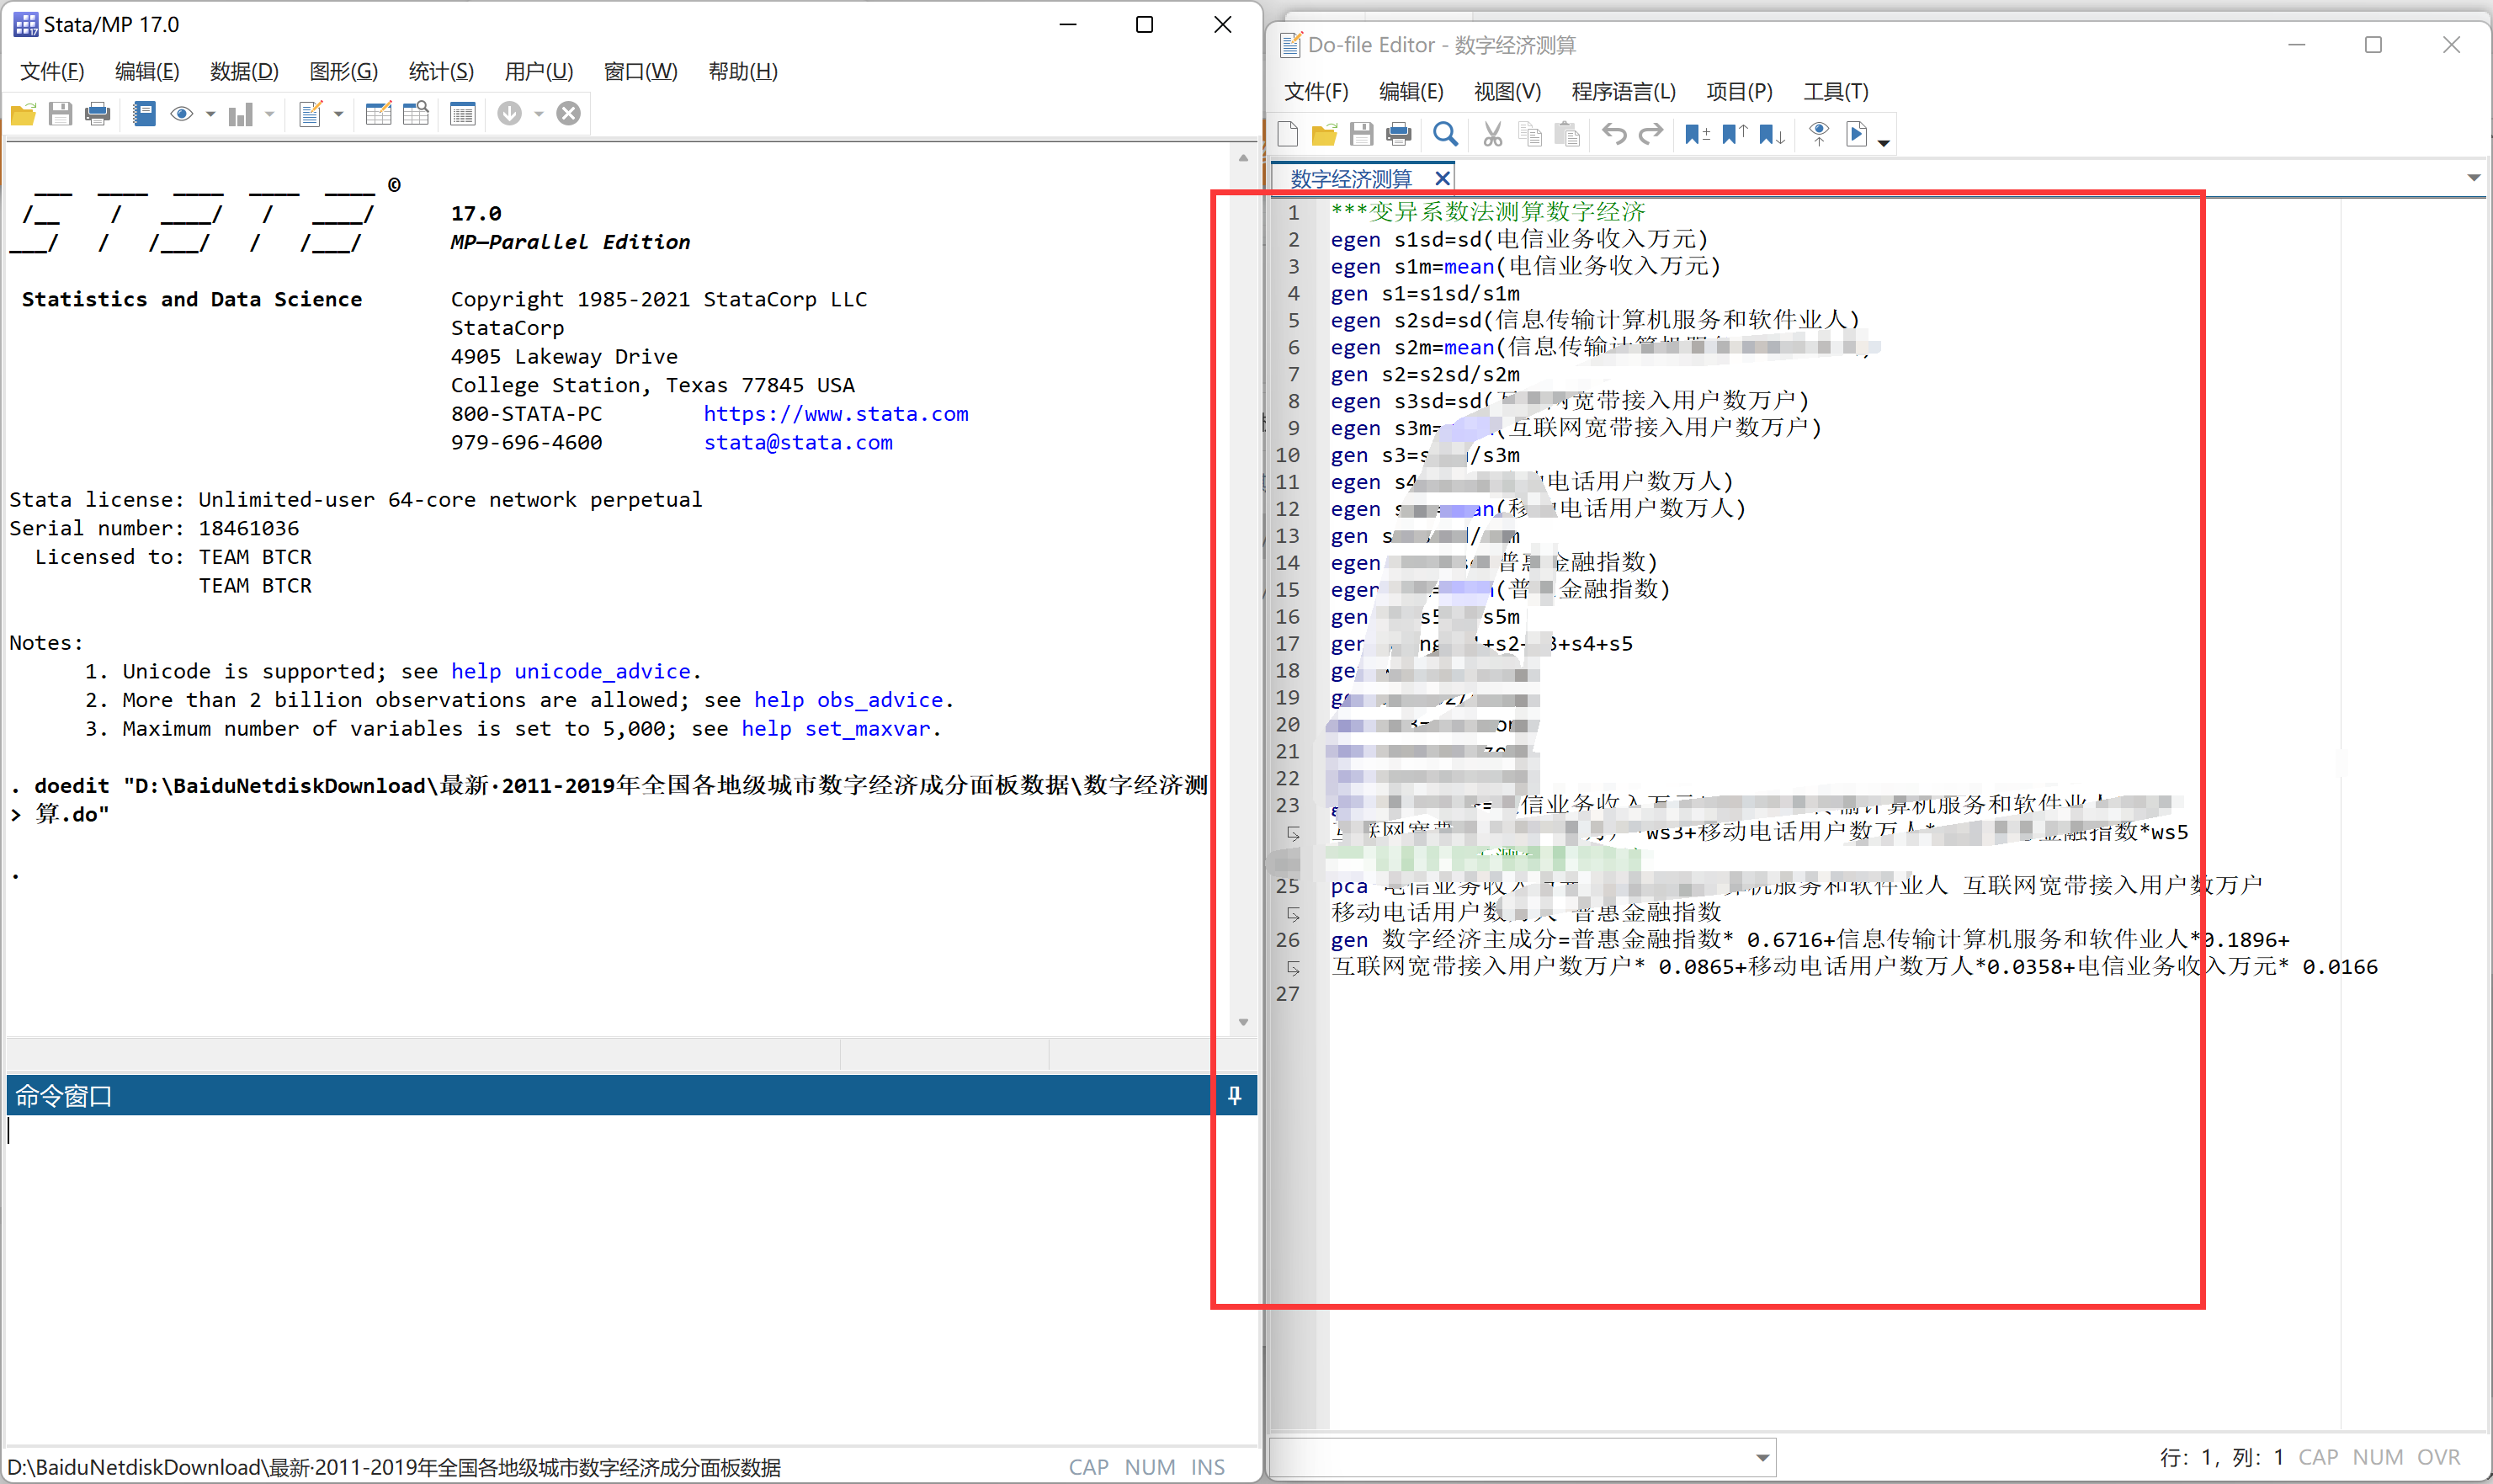Open the 统计(S) menu
Image resolution: width=2493 pixels, height=1484 pixels.
(x=441, y=71)
